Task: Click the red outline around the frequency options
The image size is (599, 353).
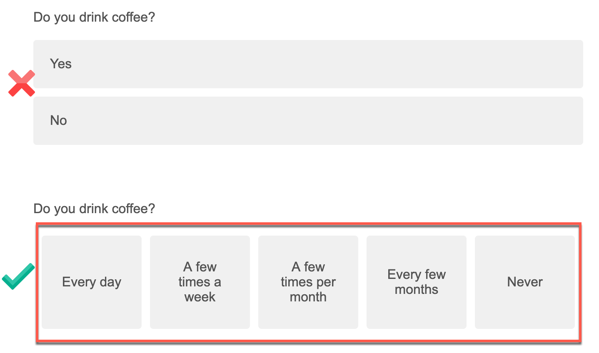Action: pyautogui.click(x=308, y=224)
